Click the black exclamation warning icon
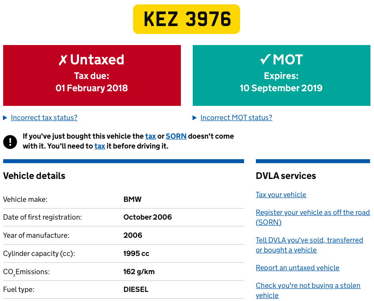This screenshot has width=374, height=301. (10, 141)
